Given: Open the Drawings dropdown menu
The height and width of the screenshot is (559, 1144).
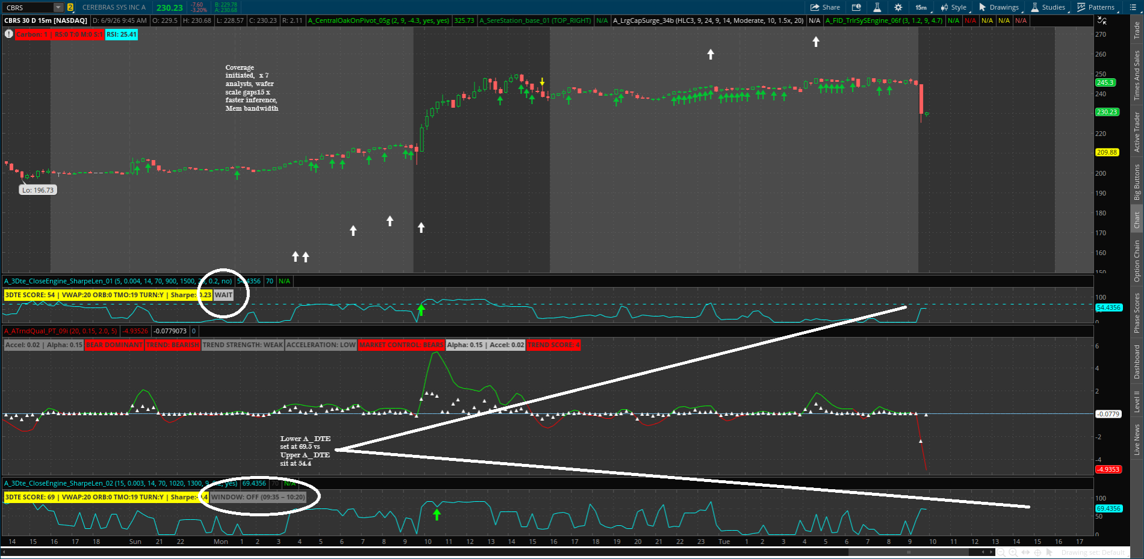Looking at the screenshot, I should coord(999,7).
